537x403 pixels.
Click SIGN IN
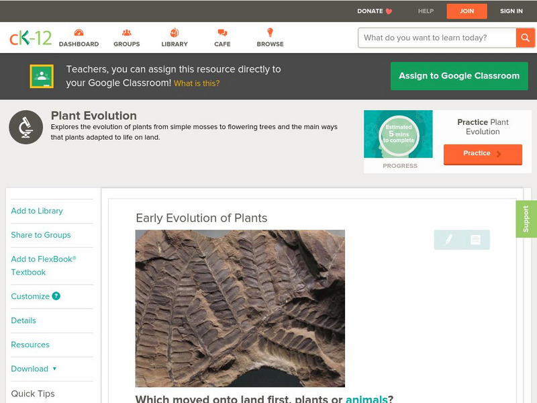pos(511,11)
